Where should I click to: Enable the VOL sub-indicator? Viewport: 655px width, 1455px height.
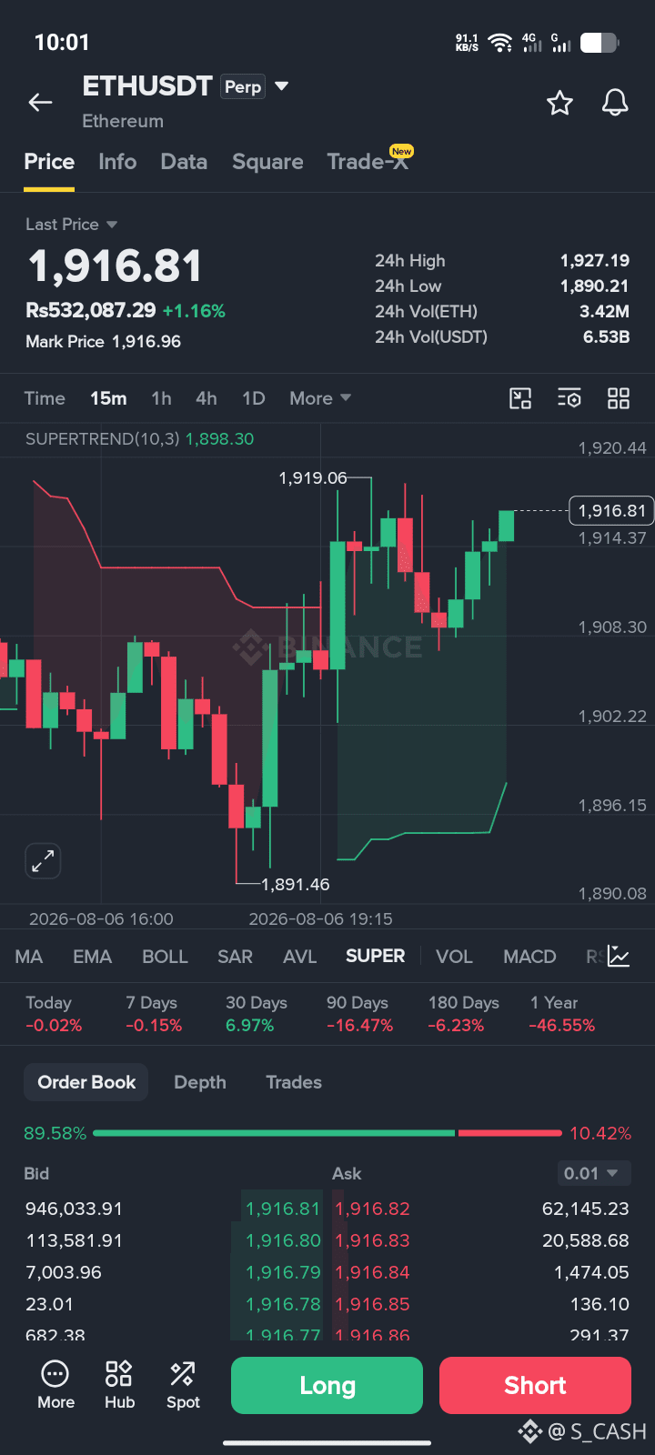click(x=454, y=957)
